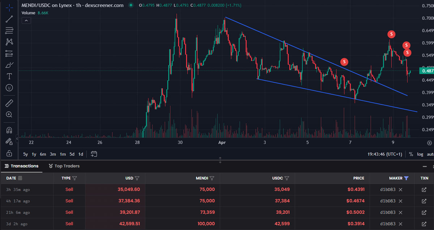Toggle lock all drawing tools
The image size is (434, 230).
click(x=9, y=153)
